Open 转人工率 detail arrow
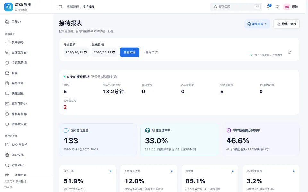This screenshot has height=192, width=308. [110, 171]
